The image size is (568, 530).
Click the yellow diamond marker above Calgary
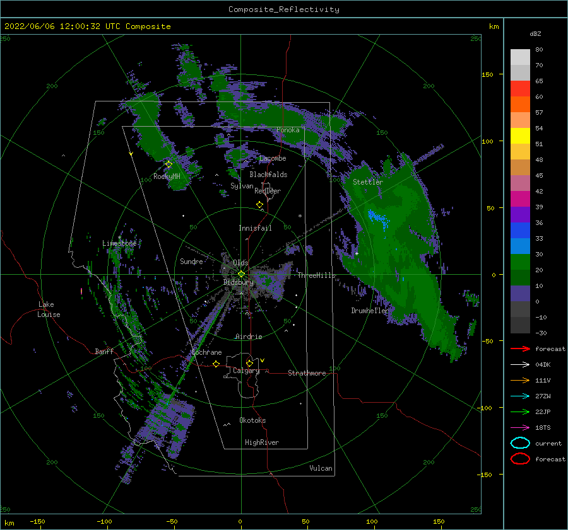pos(249,363)
